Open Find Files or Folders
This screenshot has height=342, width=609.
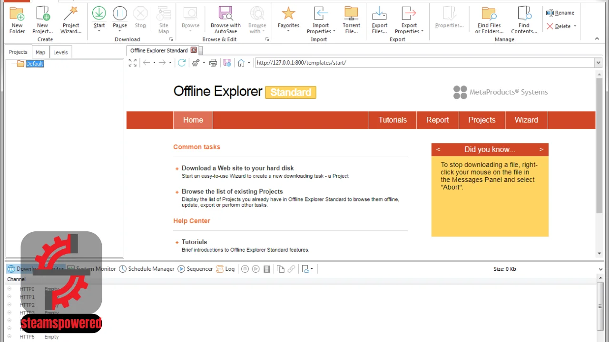[489, 20]
